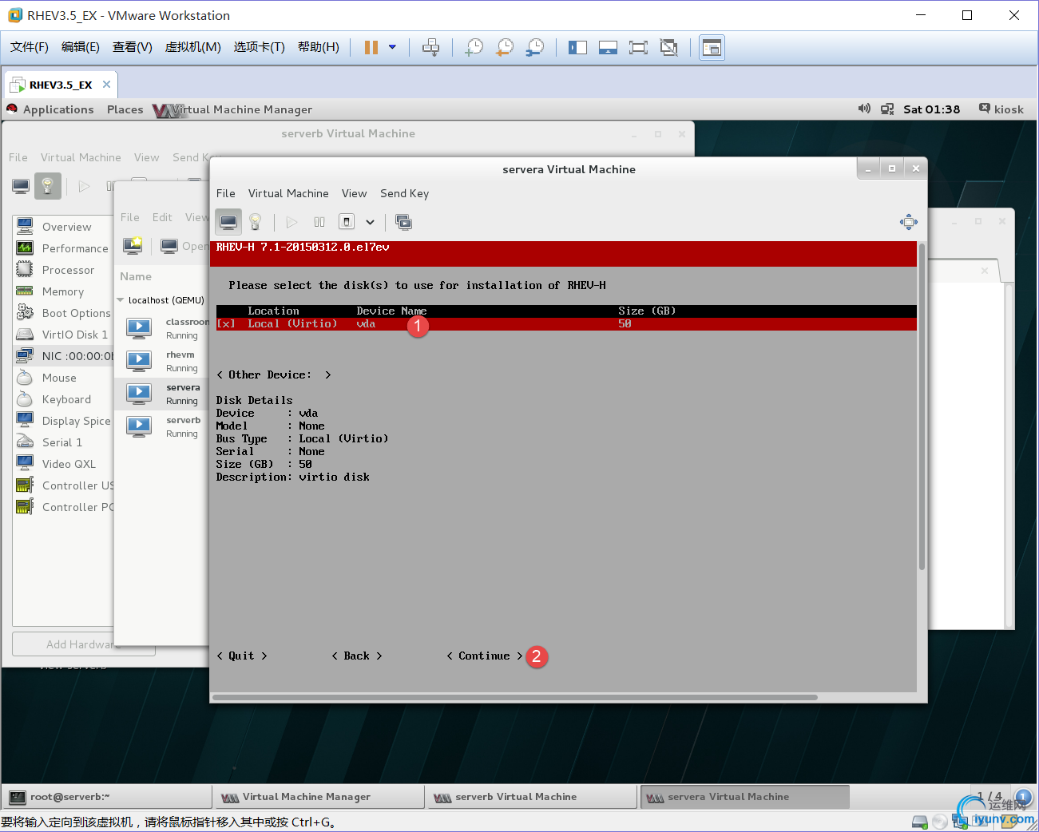Open File menu in Virtual Machine Manager
The width and height of the screenshot is (1039, 832).
coord(130,217)
